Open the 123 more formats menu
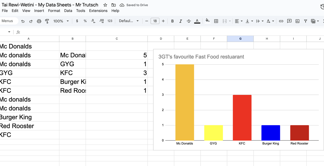 [110, 21]
